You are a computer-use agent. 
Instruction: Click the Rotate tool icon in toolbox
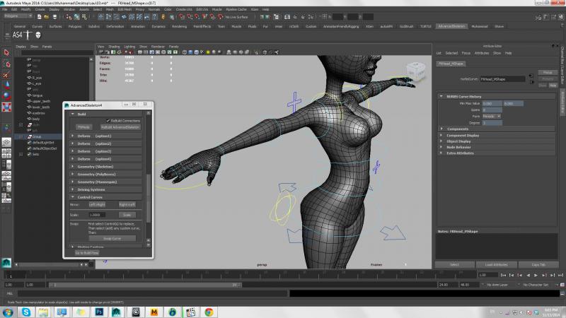click(6, 96)
